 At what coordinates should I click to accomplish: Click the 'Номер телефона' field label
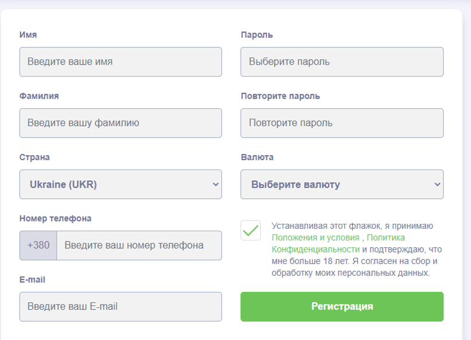[x=55, y=218]
